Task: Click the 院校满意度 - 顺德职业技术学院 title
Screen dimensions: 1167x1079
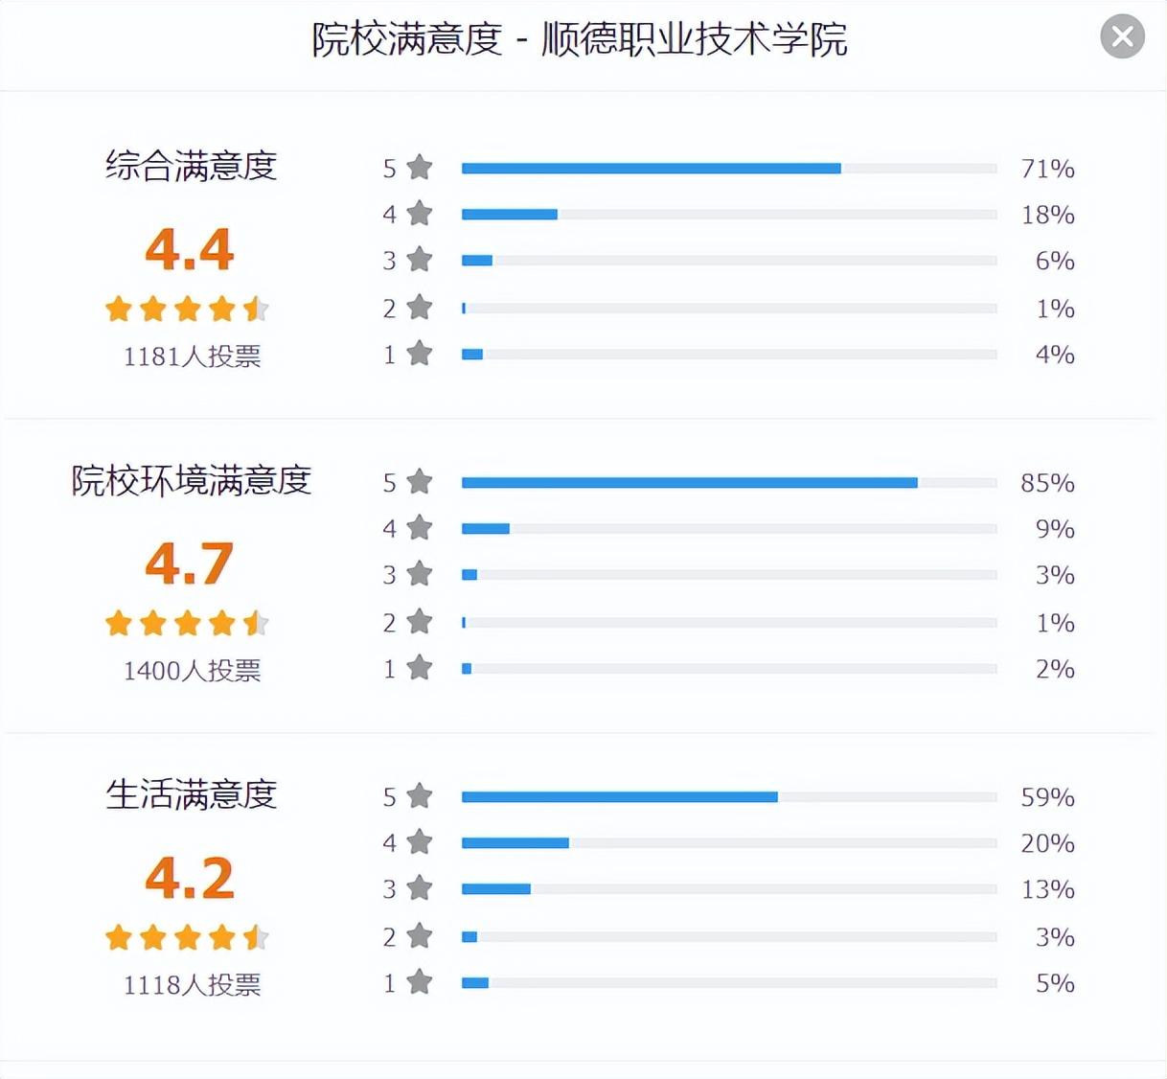Action: coord(580,39)
